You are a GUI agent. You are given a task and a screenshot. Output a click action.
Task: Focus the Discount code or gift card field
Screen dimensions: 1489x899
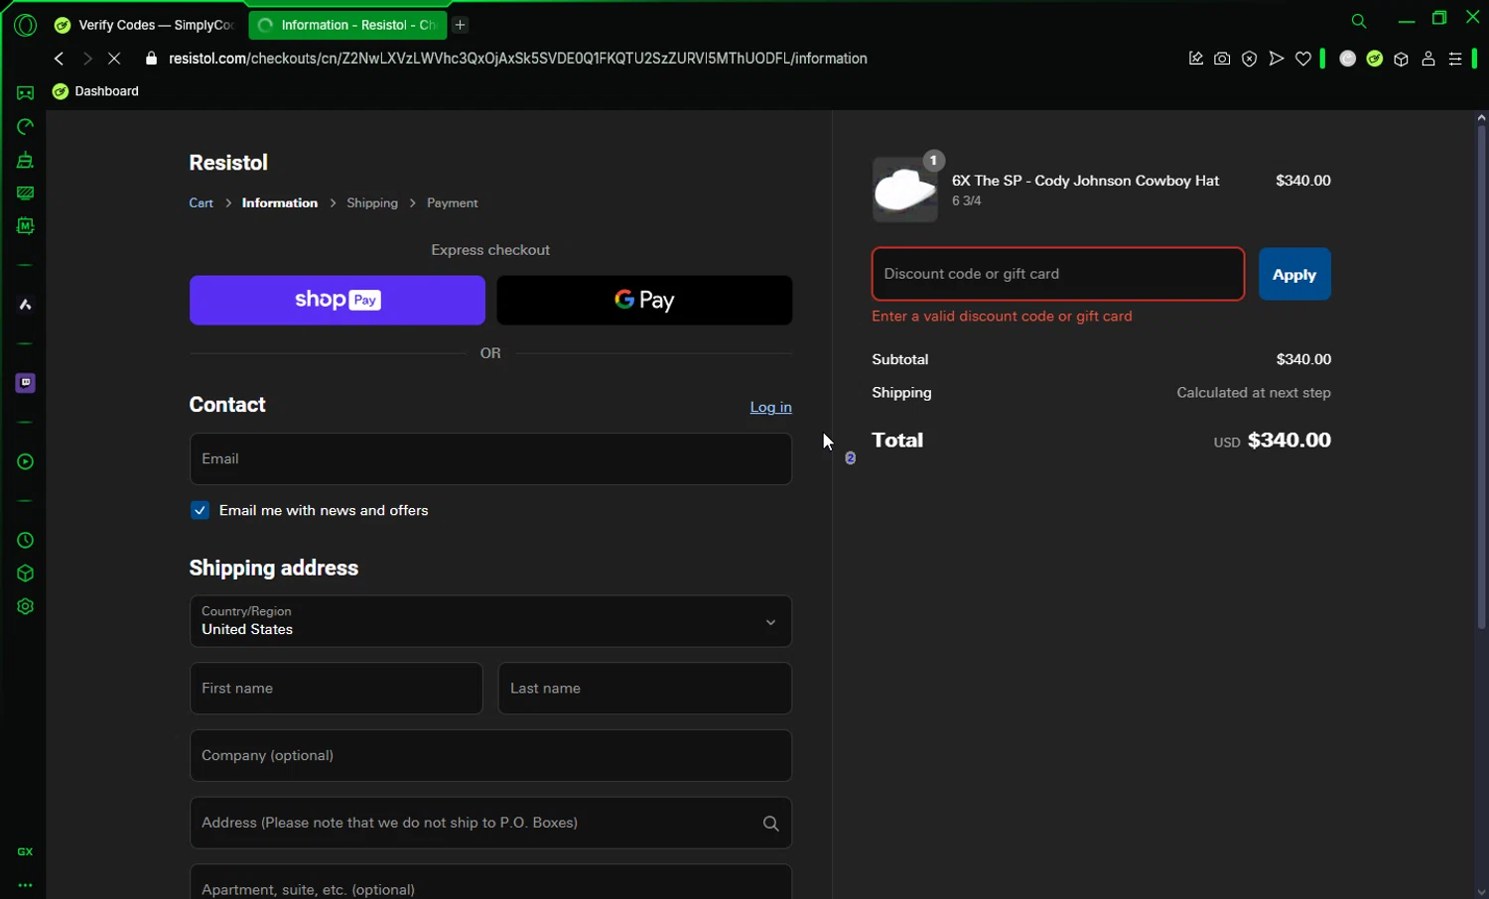click(1058, 274)
